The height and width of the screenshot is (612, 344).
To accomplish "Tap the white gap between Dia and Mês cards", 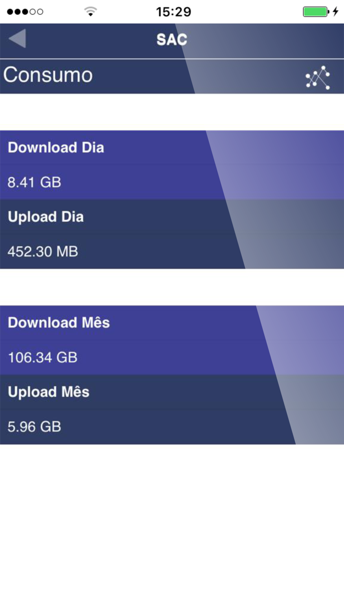I will 172,287.
